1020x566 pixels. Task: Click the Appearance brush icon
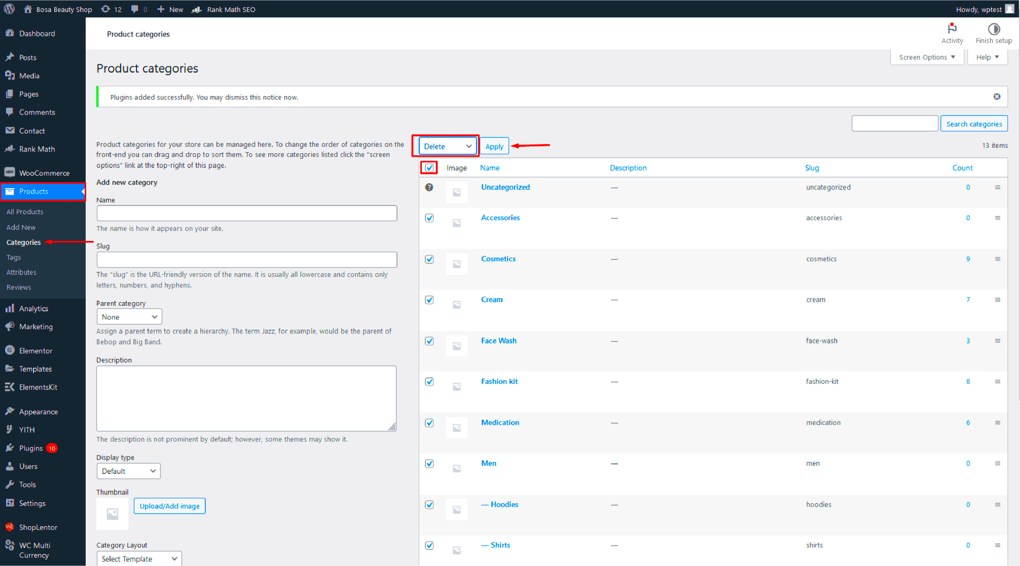[9, 411]
